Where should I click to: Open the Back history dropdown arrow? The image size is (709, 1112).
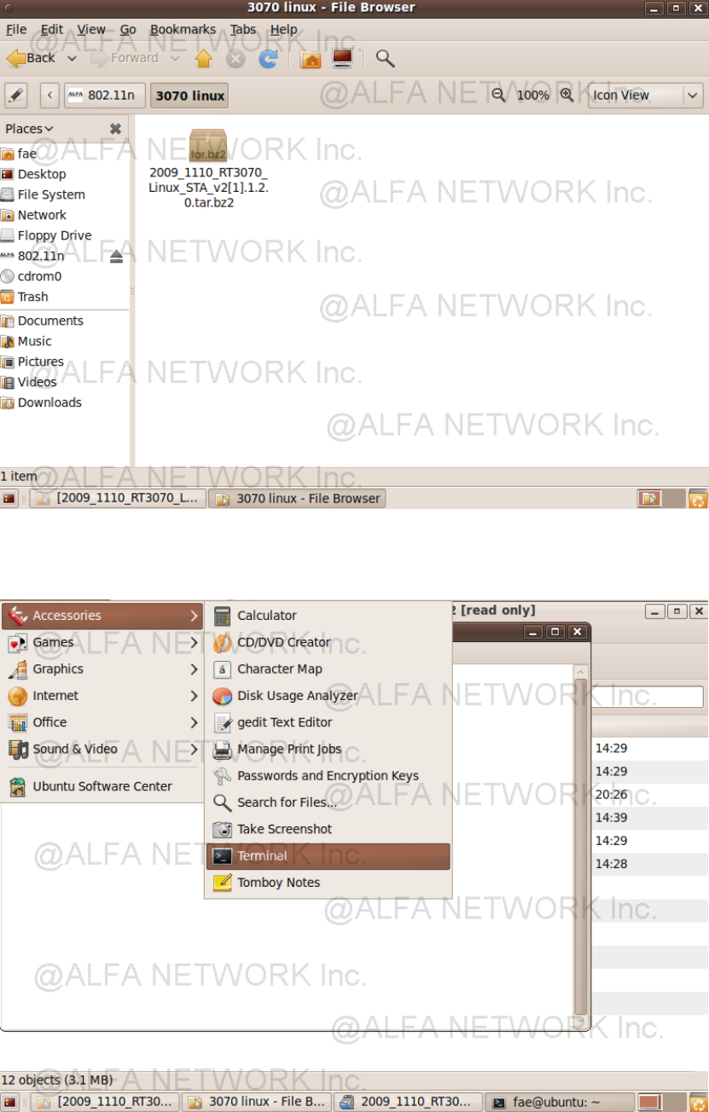[x=72, y=59]
